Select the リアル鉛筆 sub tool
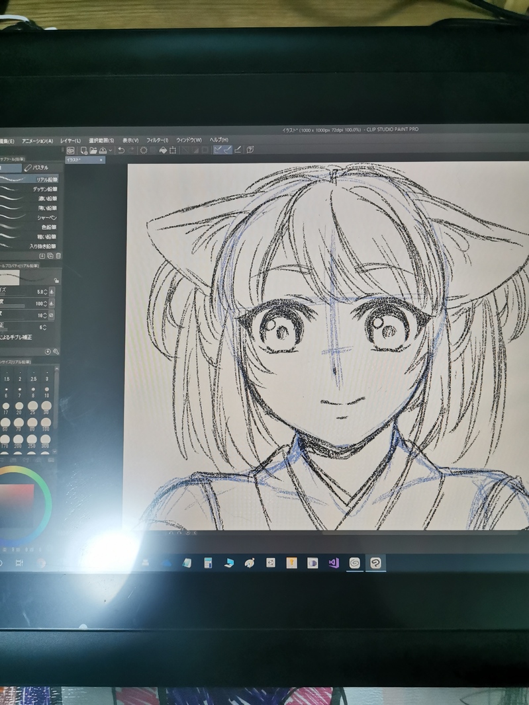529x705 pixels. click(x=29, y=179)
